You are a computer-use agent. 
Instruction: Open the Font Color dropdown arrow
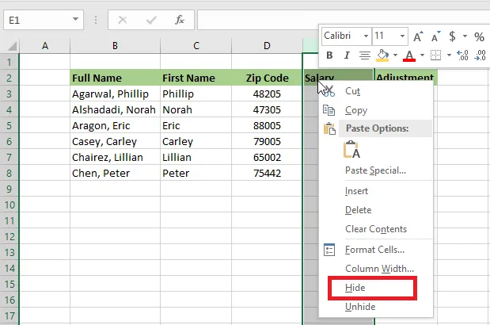coord(422,55)
